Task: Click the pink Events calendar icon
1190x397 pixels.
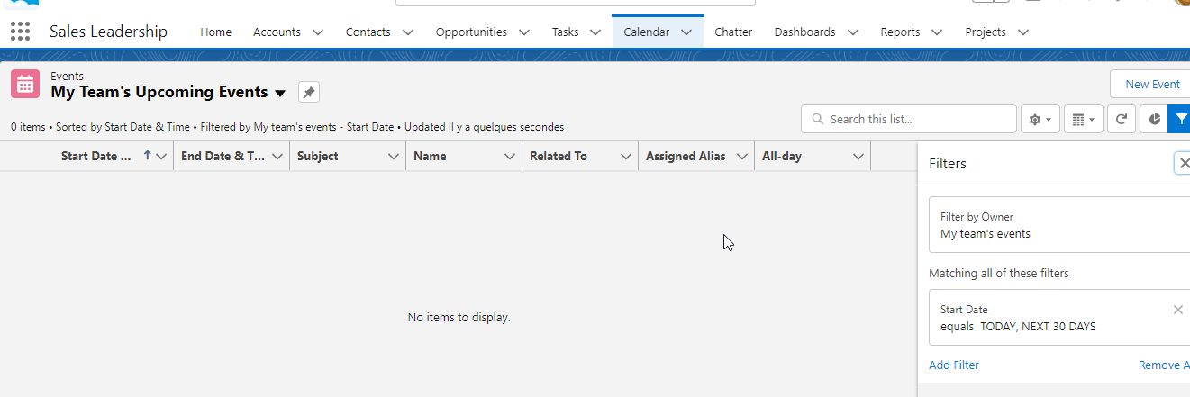Action: tap(25, 85)
